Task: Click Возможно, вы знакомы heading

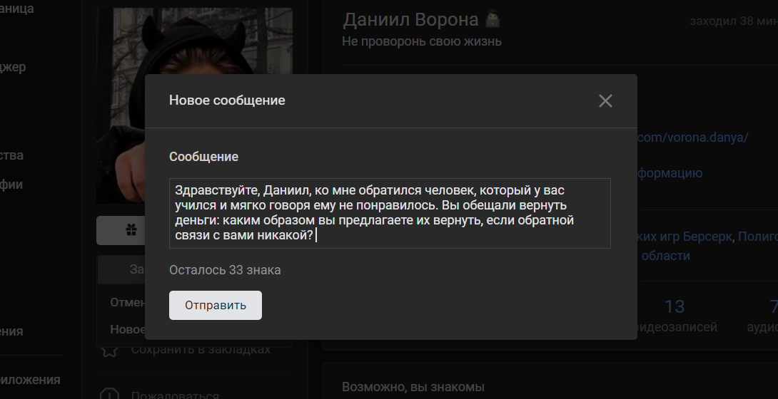Action: click(413, 387)
